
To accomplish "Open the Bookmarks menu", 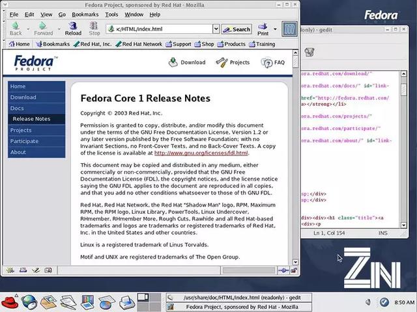I will pos(85,14).
